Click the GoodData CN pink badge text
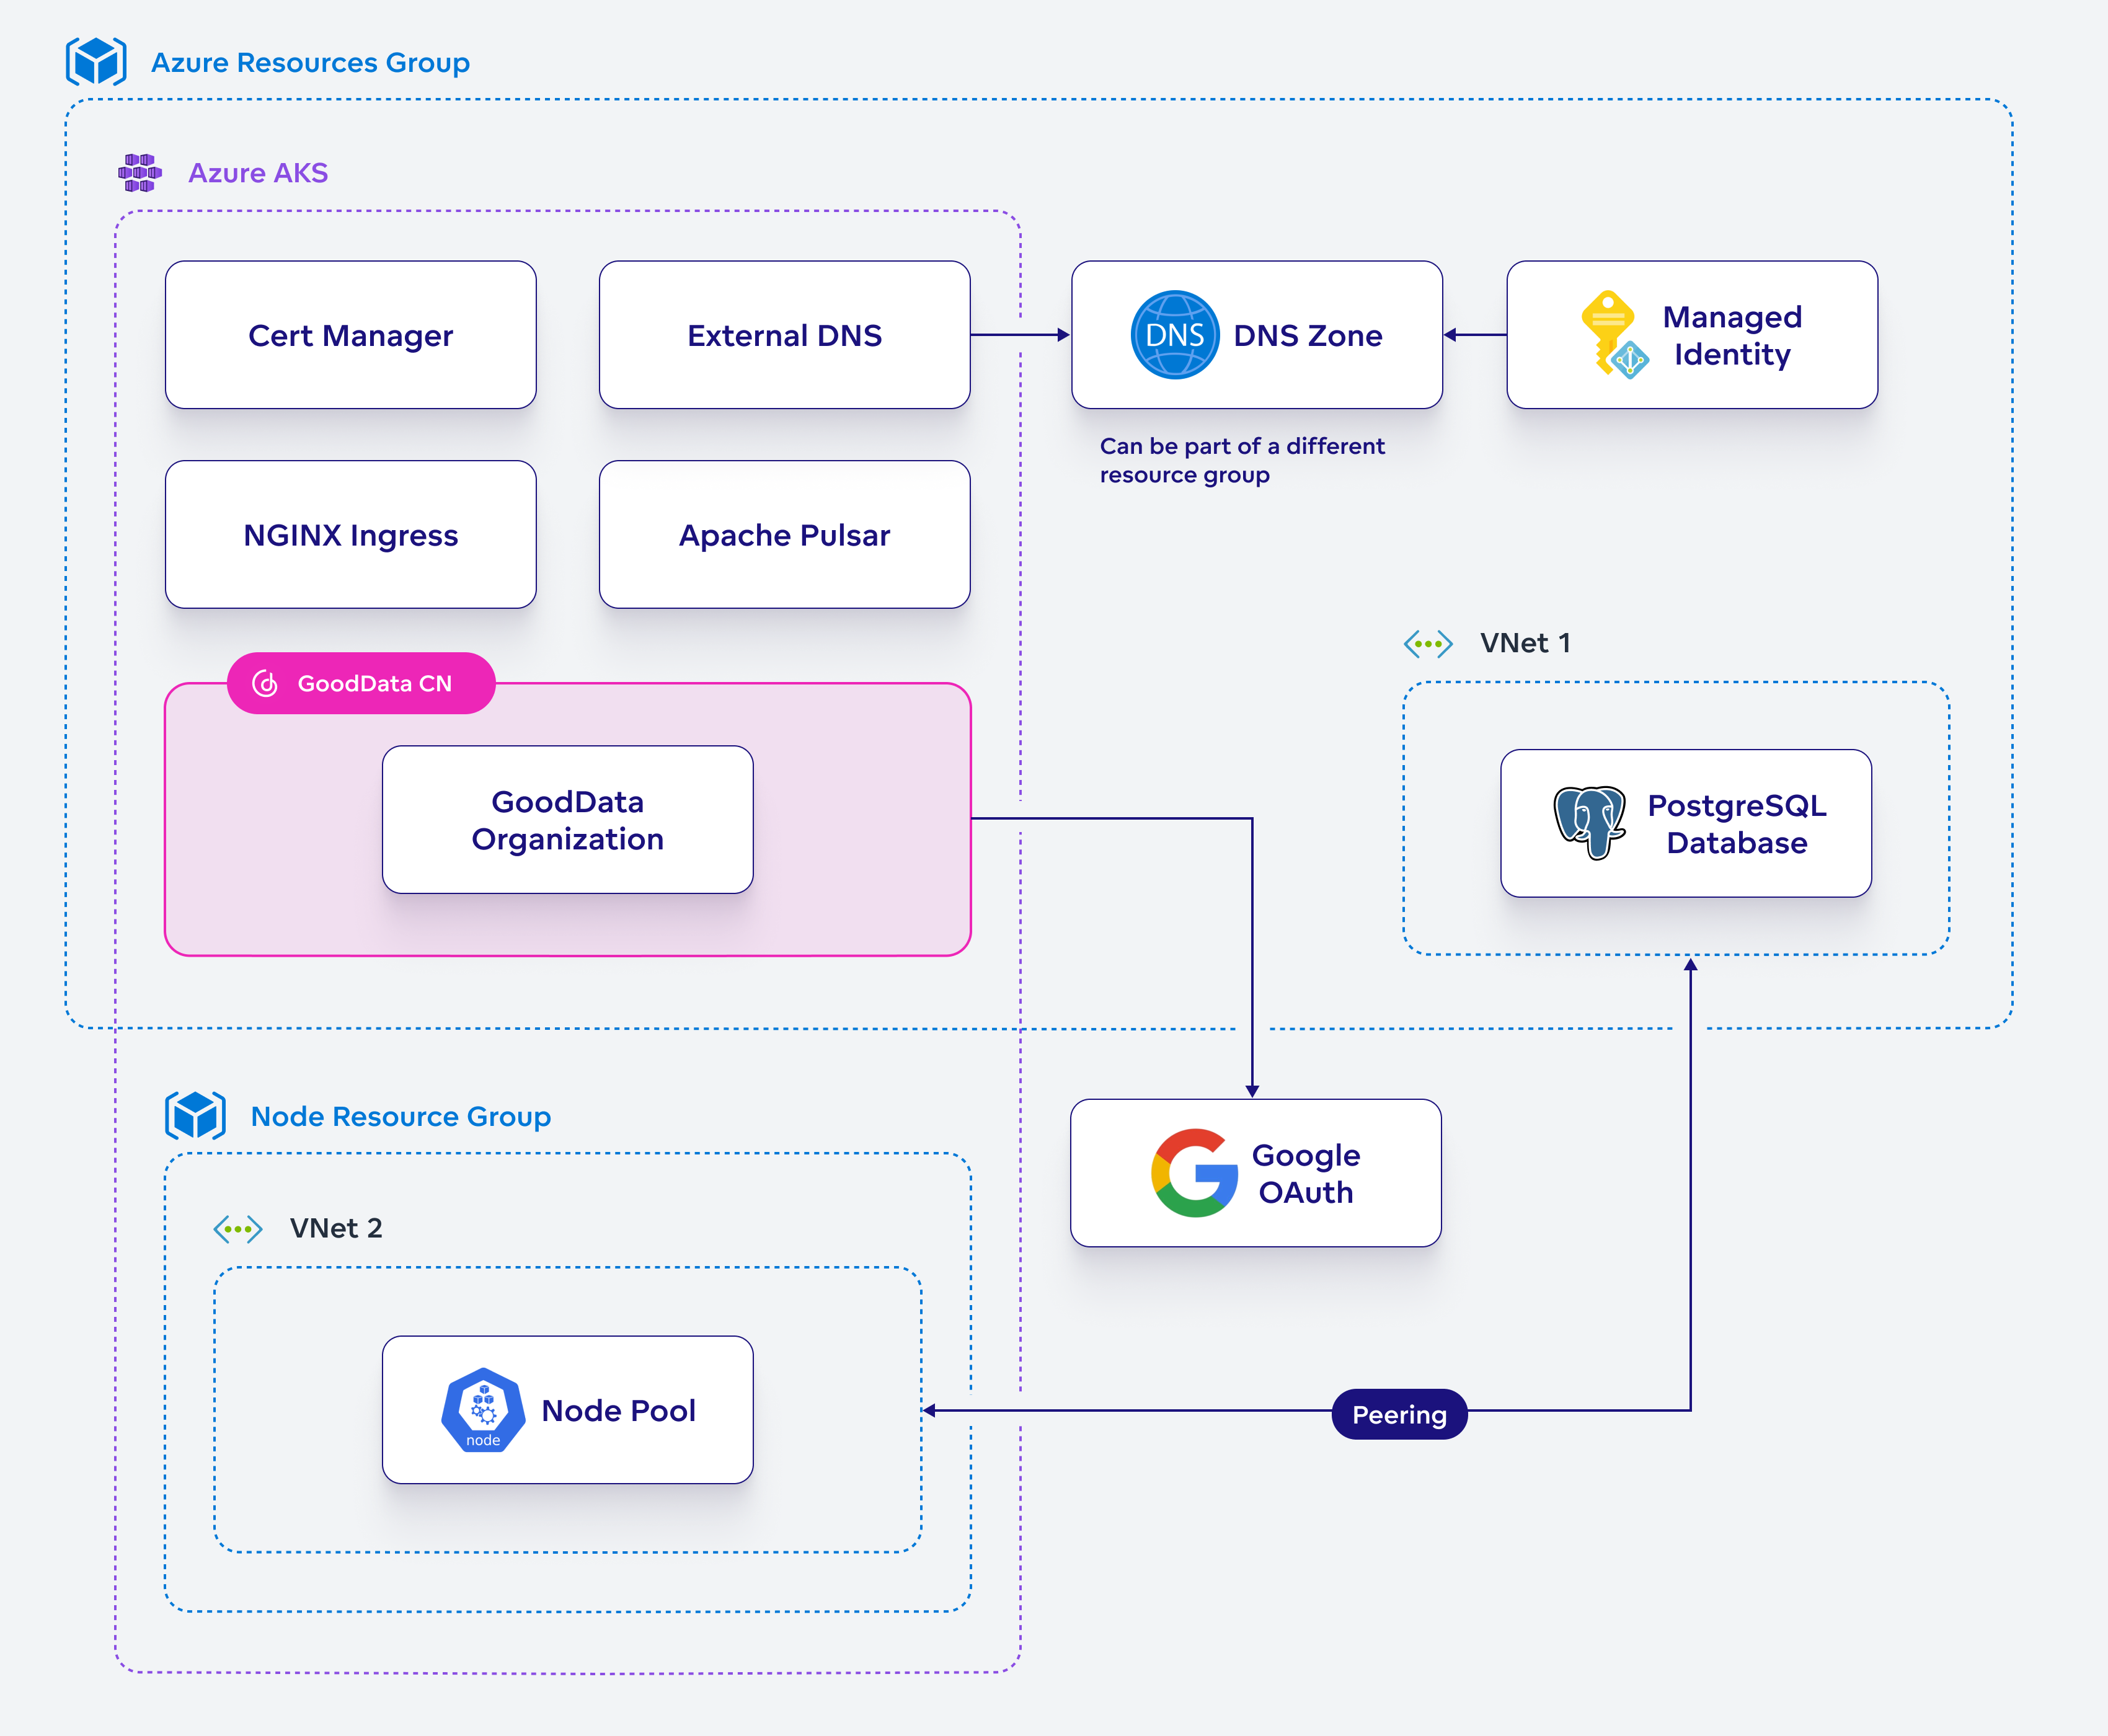This screenshot has height=1736, width=2108. [375, 684]
